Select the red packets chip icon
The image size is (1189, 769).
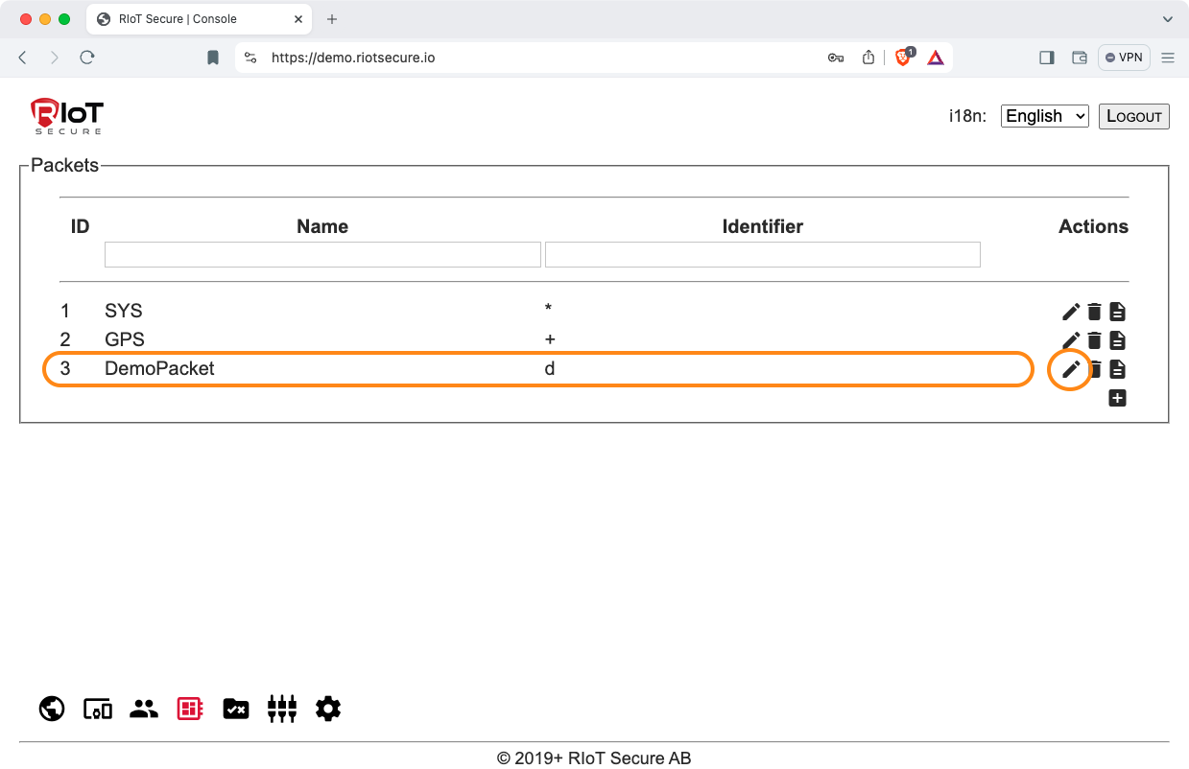190,709
